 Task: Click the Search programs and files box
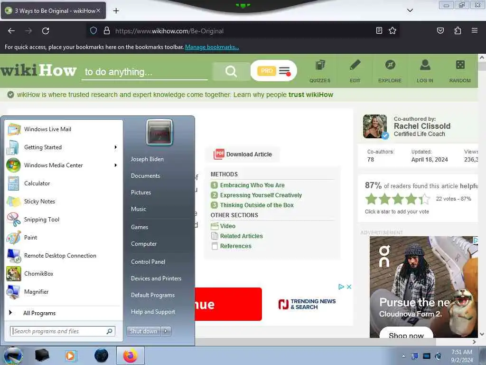(x=63, y=331)
